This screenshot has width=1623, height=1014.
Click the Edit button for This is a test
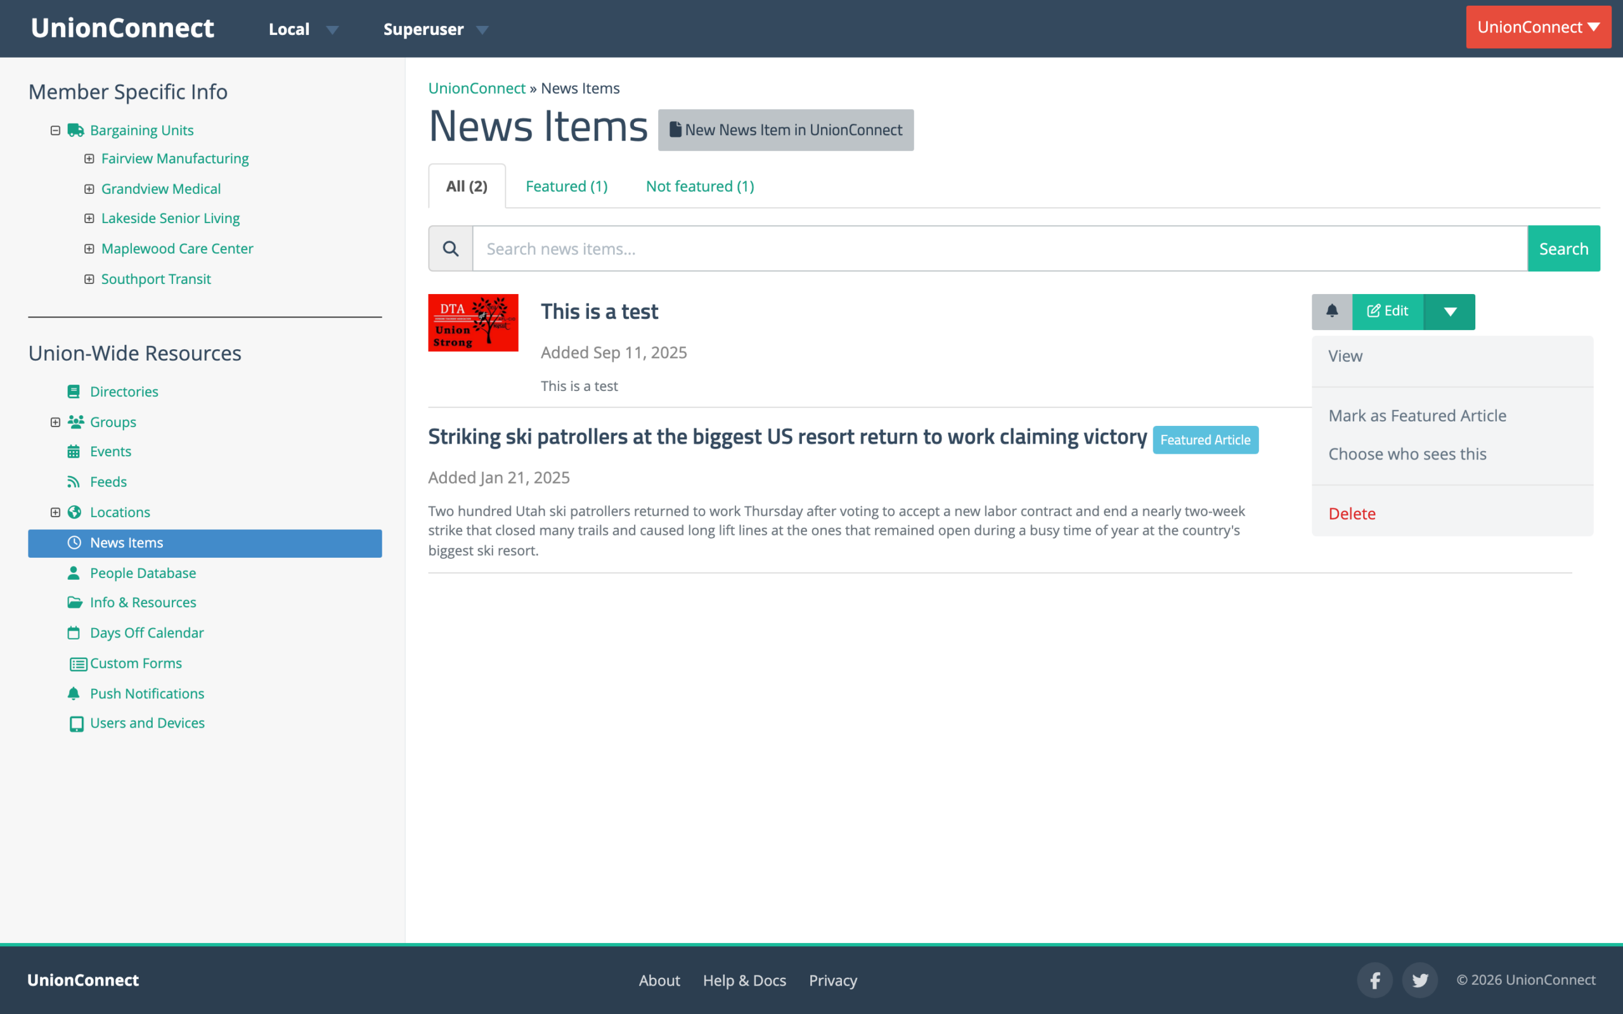point(1388,311)
